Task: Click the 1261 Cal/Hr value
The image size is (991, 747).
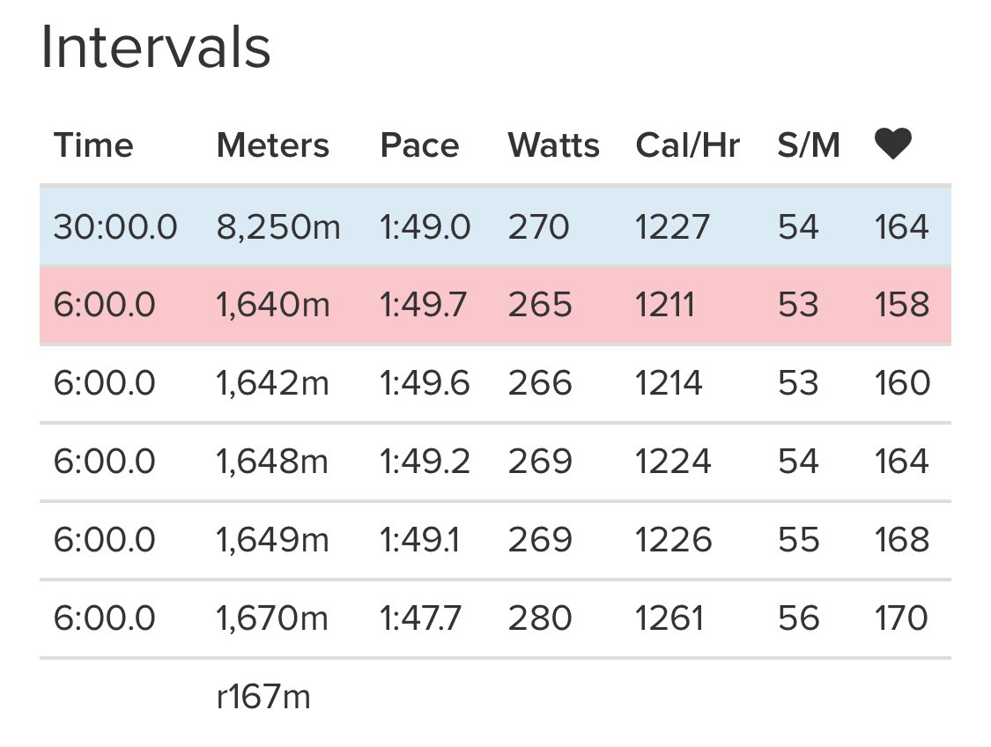Action: coord(669,618)
